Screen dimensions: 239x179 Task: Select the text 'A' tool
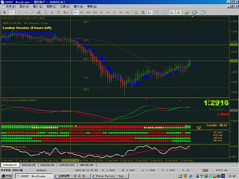[52, 13]
